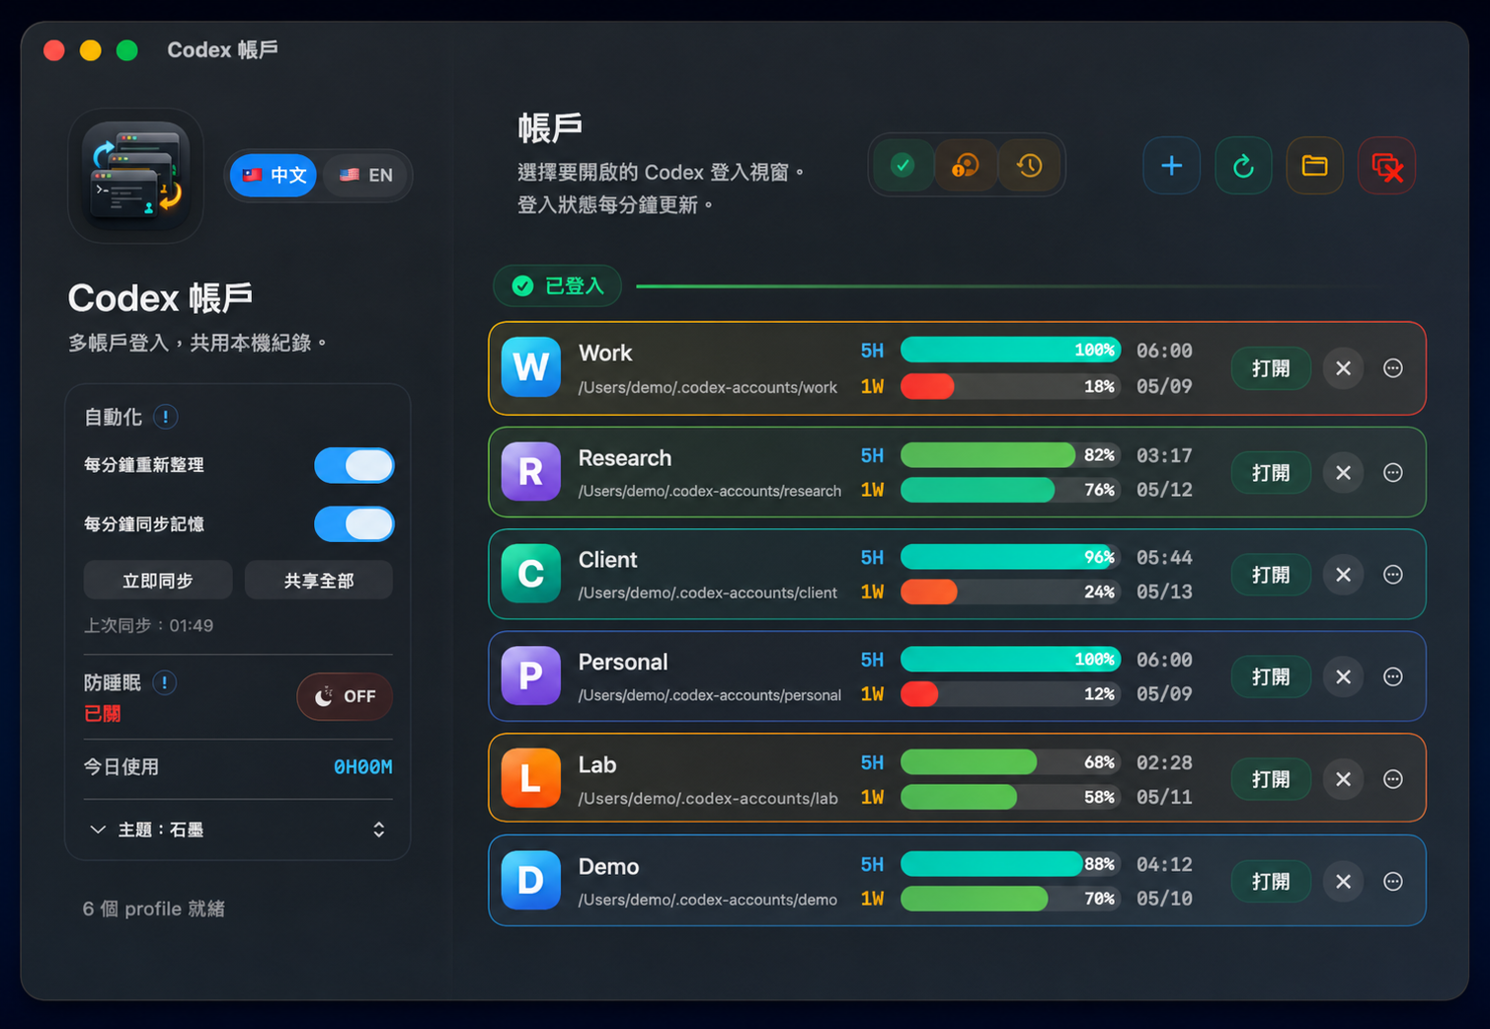Click the orange account warning filter icon
This screenshot has height=1029, width=1490.
[966, 165]
